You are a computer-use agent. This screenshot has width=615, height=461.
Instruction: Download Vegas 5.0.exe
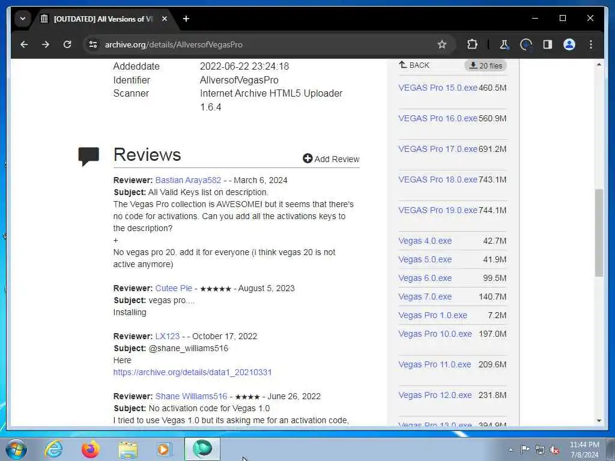coord(425,259)
